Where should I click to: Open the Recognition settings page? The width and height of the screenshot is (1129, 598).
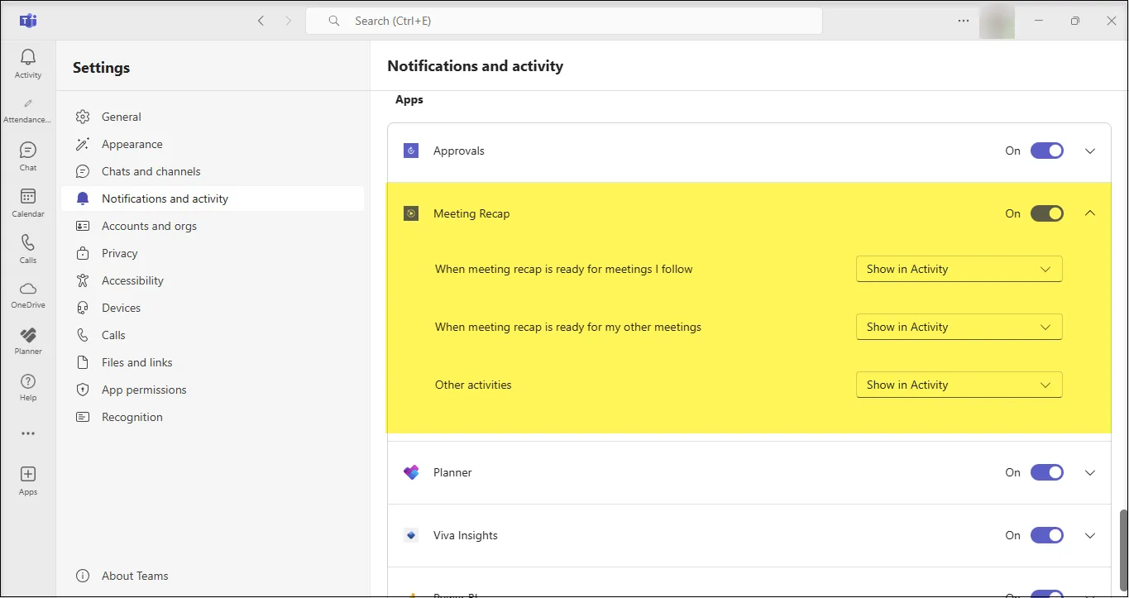pyautogui.click(x=213, y=417)
